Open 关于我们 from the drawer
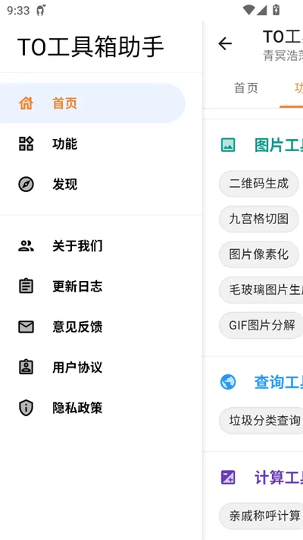 (x=92, y=246)
